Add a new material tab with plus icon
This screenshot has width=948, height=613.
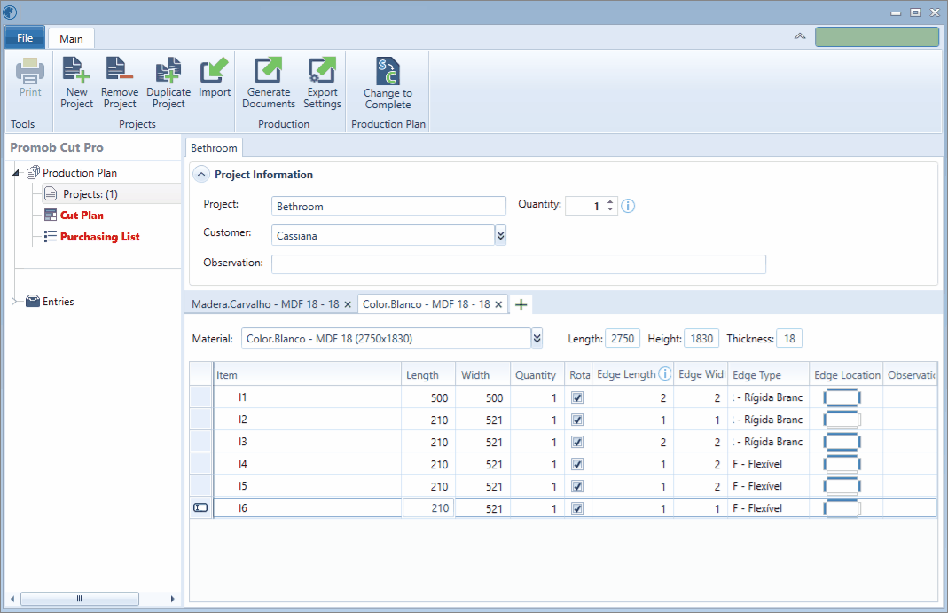pyautogui.click(x=521, y=304)
